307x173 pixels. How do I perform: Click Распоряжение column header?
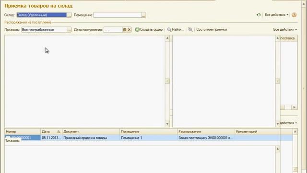pyautogui.click(x=206, y=132)
